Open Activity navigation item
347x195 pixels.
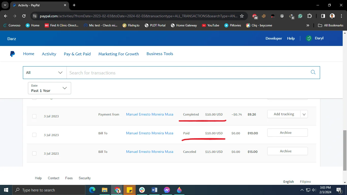(49, 54)
